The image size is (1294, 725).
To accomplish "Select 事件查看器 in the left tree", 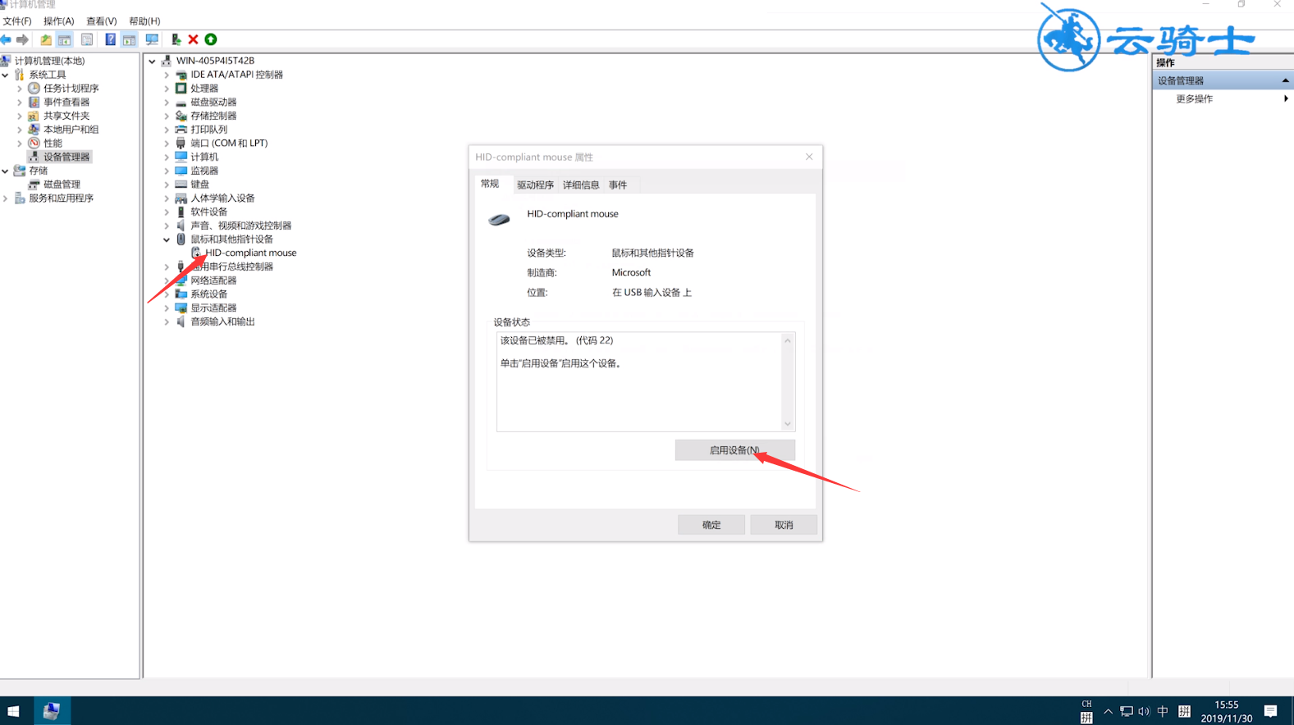I will pos(66,103).
